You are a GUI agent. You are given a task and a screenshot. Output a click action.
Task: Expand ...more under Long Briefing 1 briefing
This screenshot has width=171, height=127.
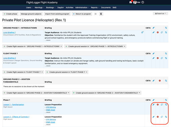[x=47, y=40]
